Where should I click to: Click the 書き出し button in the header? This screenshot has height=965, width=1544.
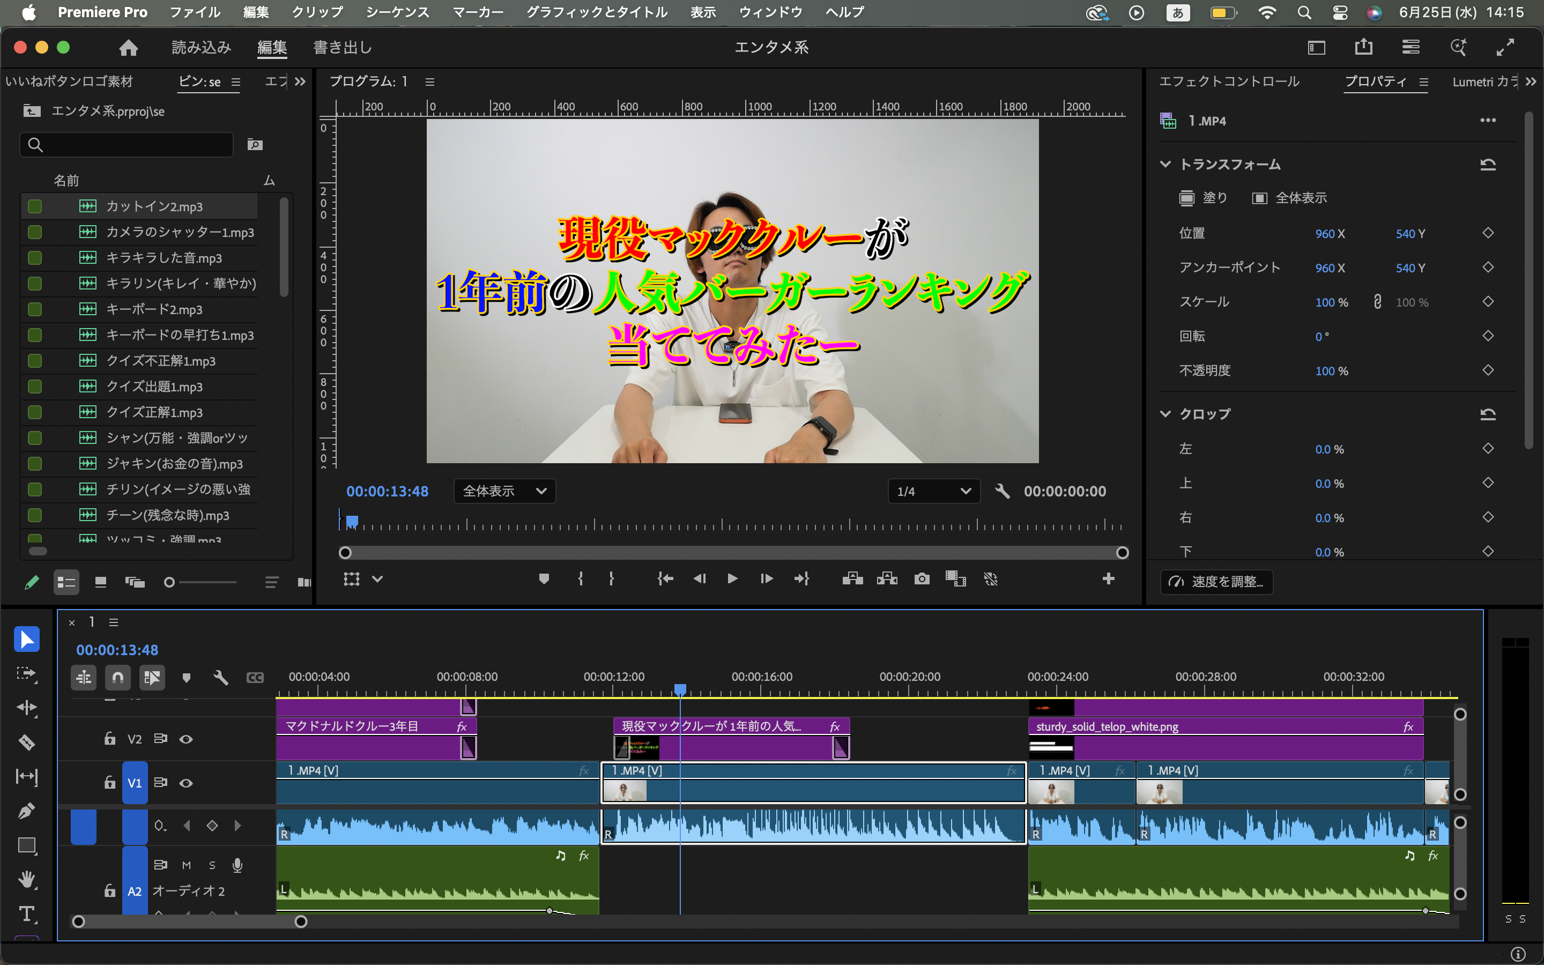342,47
